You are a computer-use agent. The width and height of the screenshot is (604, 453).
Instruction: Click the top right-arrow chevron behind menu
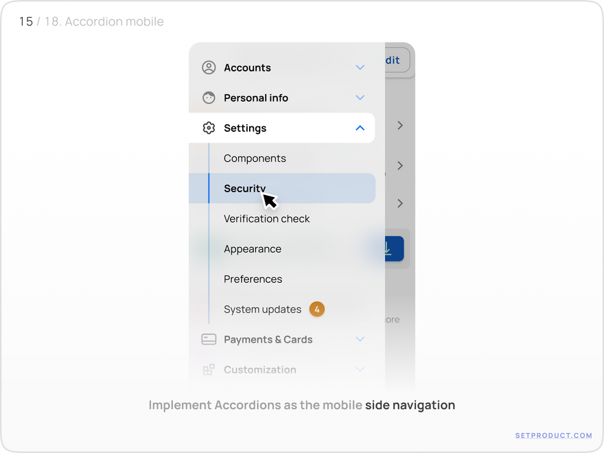point(400,126)
